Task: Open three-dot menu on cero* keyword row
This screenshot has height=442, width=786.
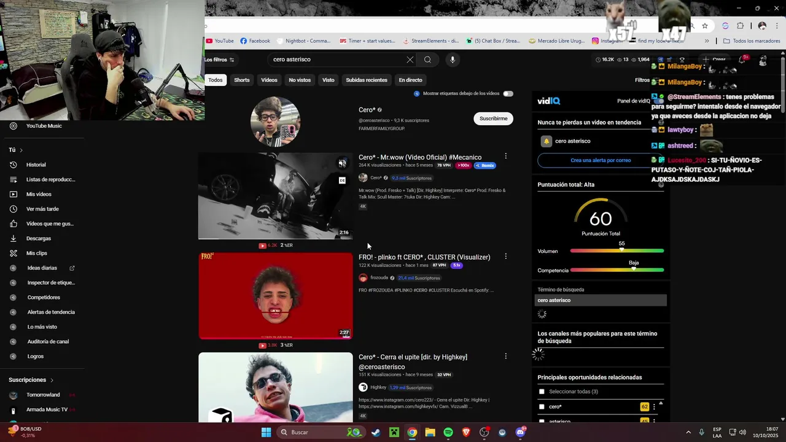Action: [x=654, y=406]
